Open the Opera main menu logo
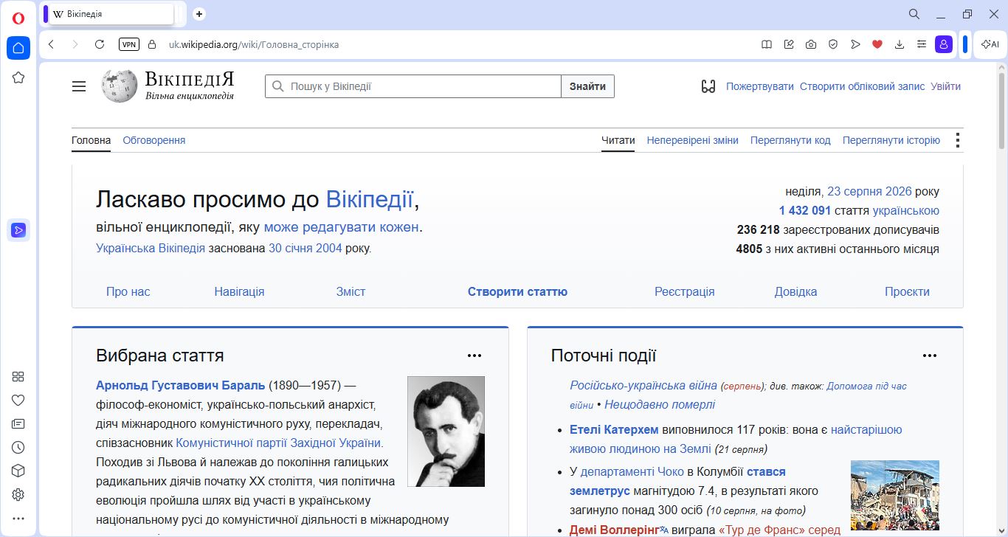The image size is (1008, 537). pyautogui.click(x=18, y=18)
